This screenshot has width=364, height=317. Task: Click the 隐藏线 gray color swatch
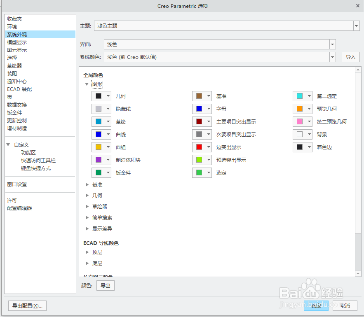[99, 109]
